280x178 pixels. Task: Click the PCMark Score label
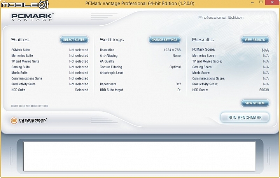pyautogui.click(x=203, y=49)
